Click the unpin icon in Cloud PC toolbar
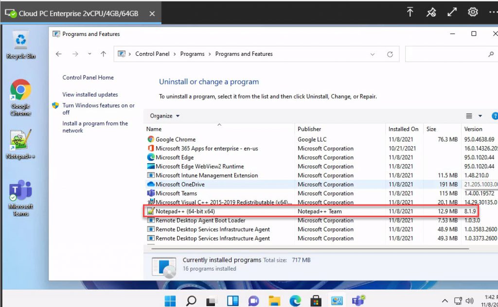The width and height of the screenshot is (498, 307). pos(431,12)
